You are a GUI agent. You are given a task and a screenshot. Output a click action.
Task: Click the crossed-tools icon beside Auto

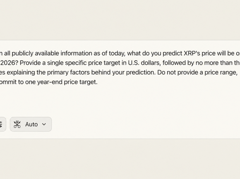(x=17, y=124)
